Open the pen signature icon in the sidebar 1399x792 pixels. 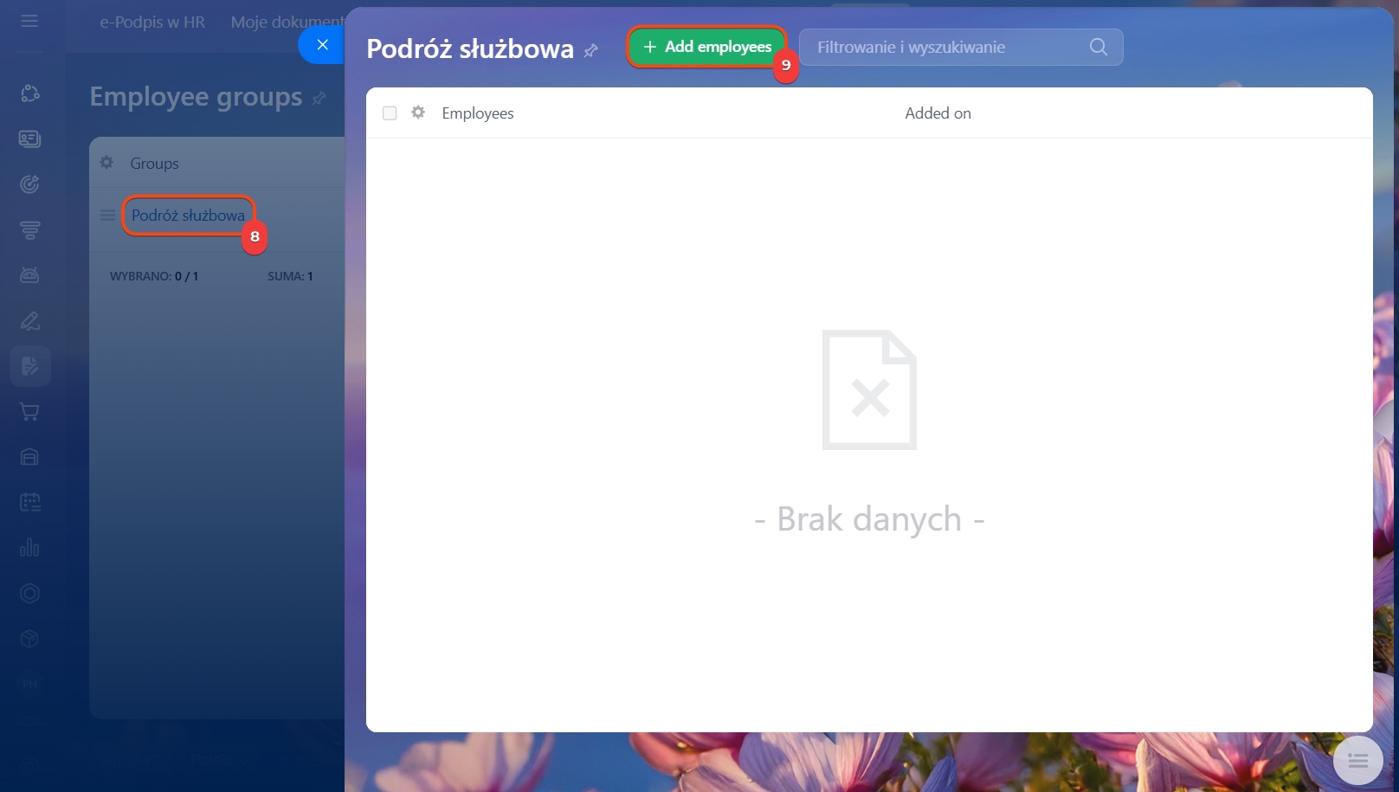click(29, 321)
